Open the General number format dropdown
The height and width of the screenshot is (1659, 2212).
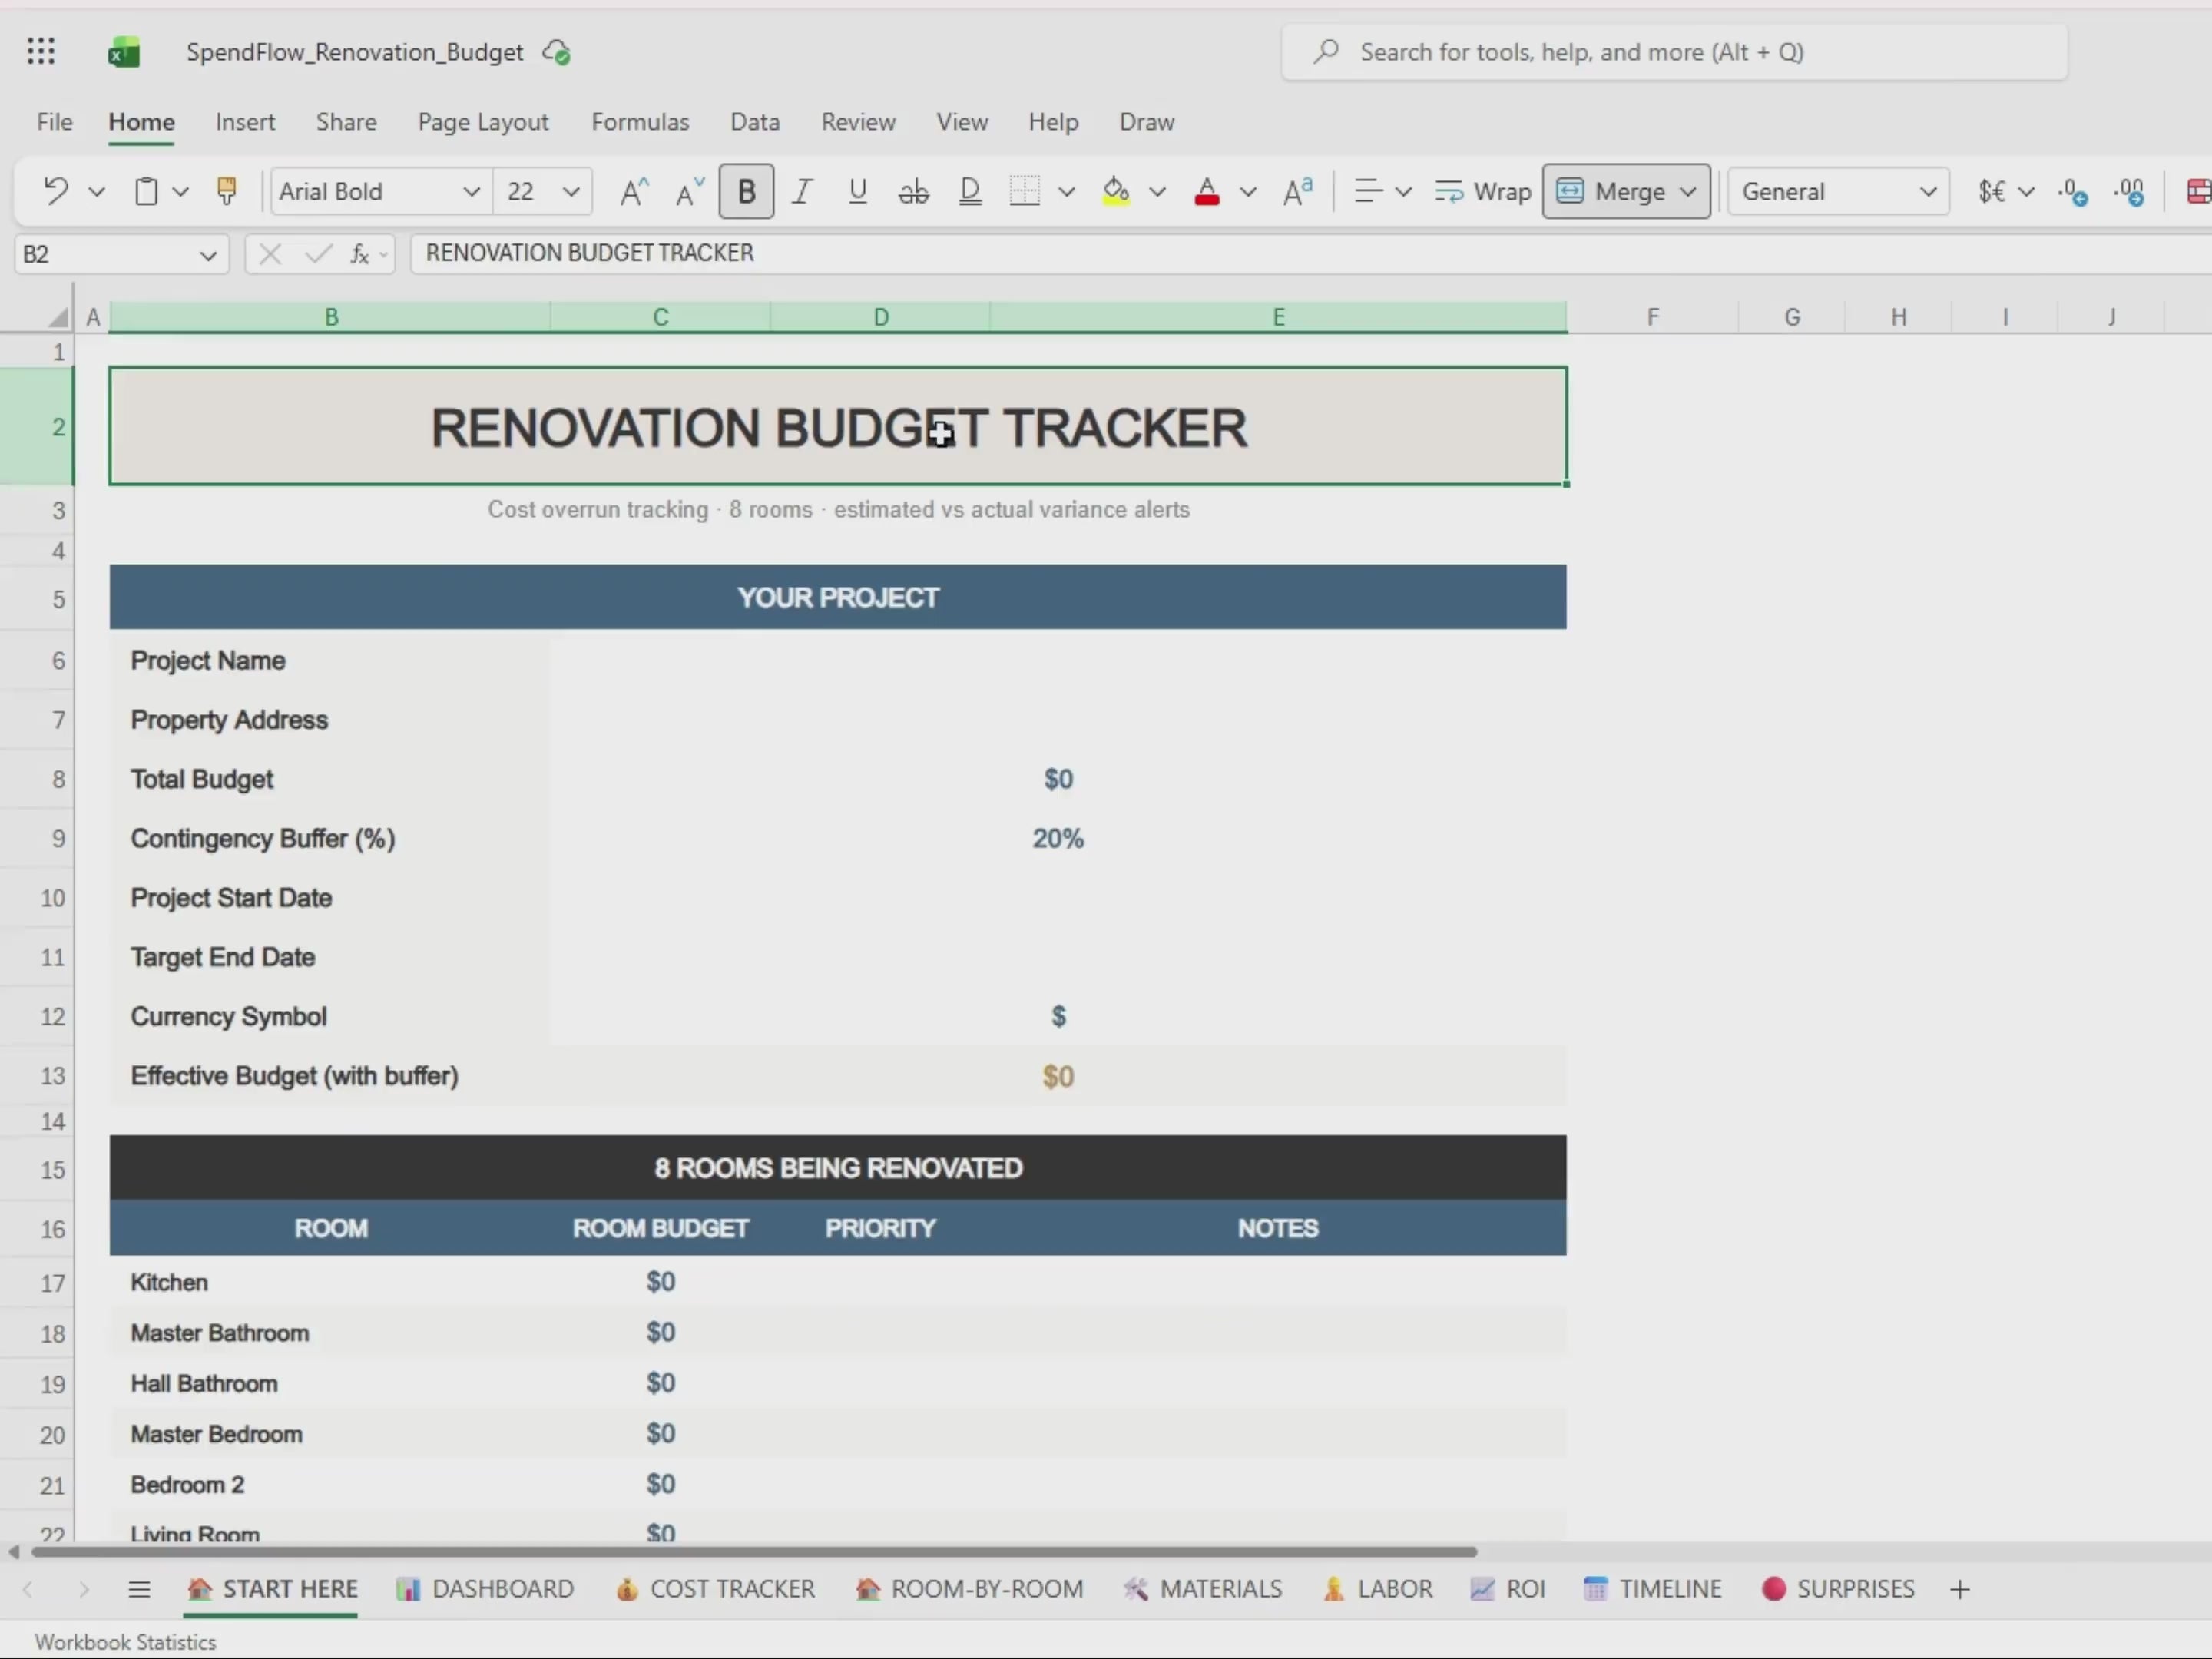click(x=1838, y=191)
